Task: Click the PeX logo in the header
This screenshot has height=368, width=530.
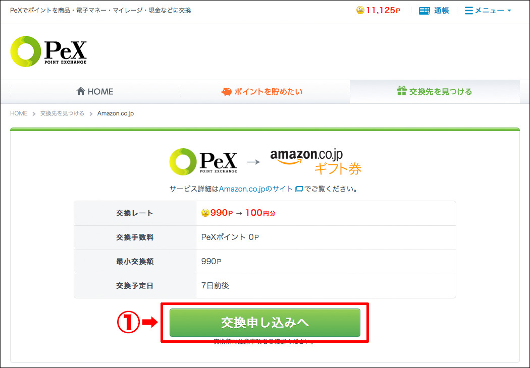Action: click(48, 51)
